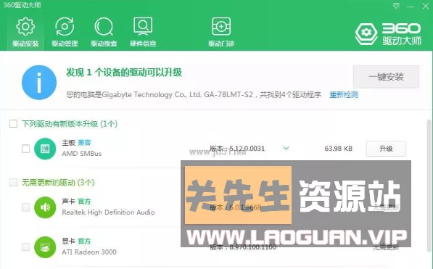Go to the 硬件信息 tab

coord(143,32)
